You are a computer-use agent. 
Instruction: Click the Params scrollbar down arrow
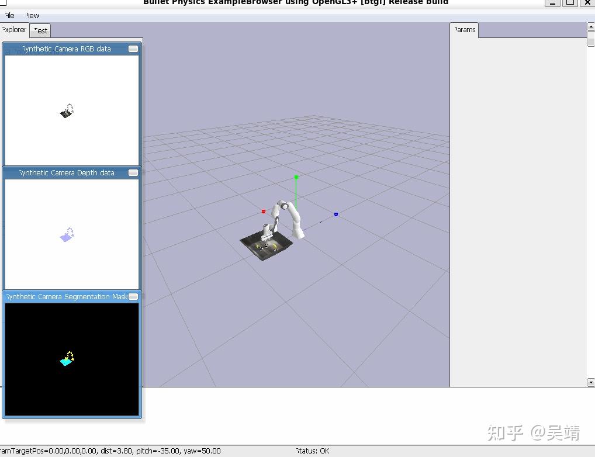coord(590,382)
